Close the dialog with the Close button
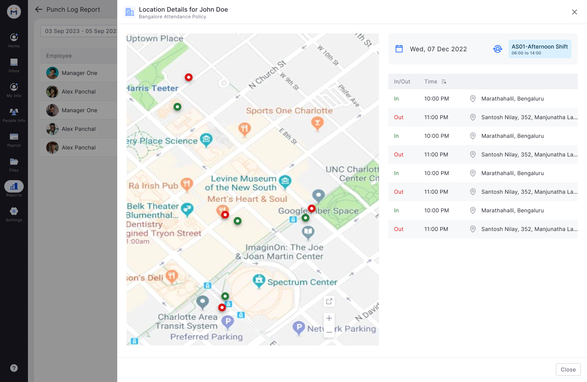This screenshot has height=382, width=587. [x=568, y=370]
